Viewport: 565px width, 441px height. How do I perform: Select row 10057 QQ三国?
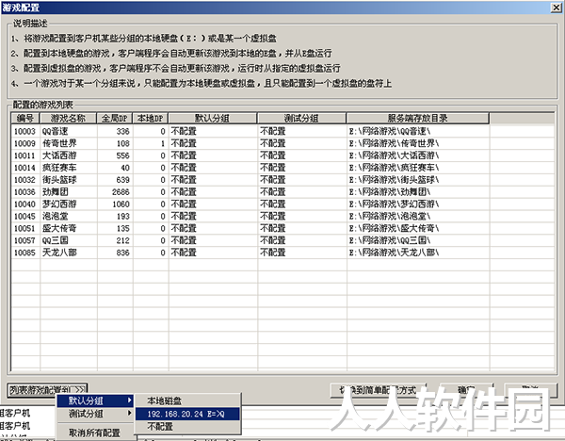pyautogui.click(x=282, y=240)
